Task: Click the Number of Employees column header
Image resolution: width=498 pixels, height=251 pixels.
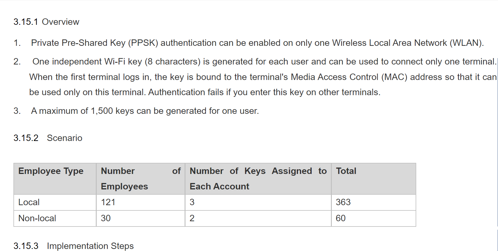Action: pos(140,179)
